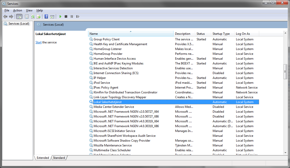Click 'iPod maski...' description cell
The width and height of the screenshot is (290, 168).
coord(183,82)
